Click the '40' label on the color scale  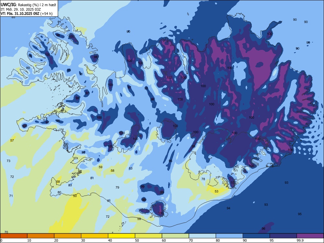point(110,240)
